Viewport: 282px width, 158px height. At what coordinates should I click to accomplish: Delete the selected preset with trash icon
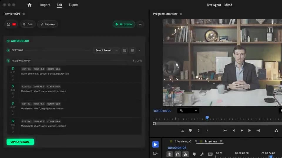[x=132, y=50]
